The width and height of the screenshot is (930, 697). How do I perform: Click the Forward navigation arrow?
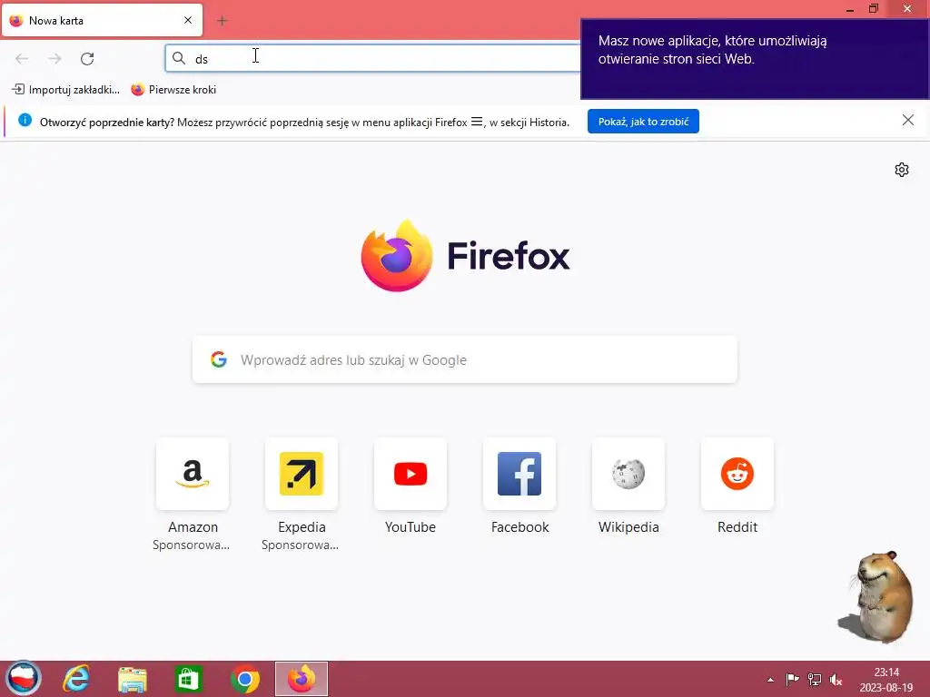pos(54,59)
